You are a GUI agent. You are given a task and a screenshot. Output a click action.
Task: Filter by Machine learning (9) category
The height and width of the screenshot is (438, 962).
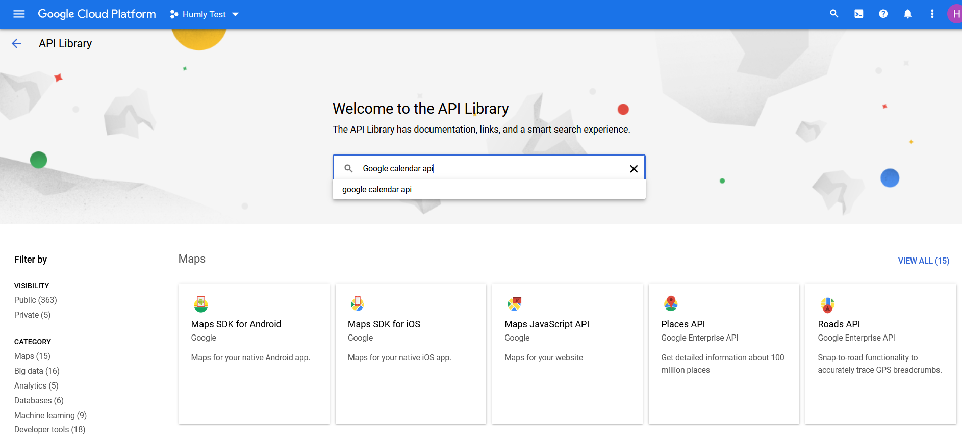50,415
